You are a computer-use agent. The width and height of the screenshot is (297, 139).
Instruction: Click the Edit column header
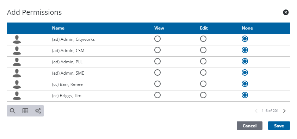pos(204,28)
